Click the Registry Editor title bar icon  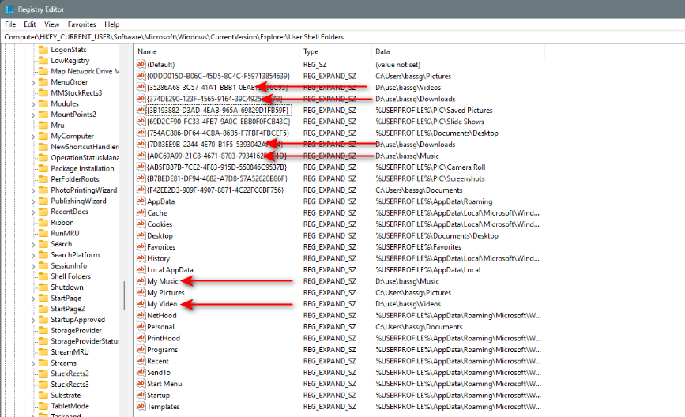[9, 9]
